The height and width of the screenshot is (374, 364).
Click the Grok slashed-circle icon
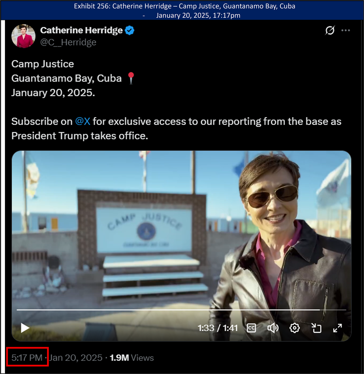coord(330,30)
